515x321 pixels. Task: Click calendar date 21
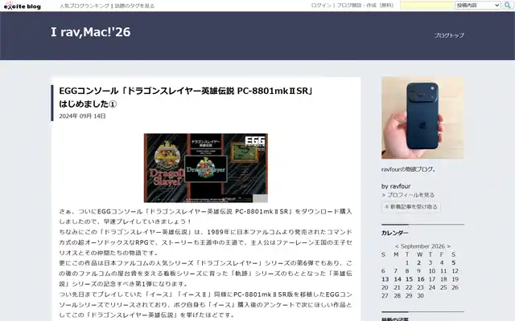point(397,287)
